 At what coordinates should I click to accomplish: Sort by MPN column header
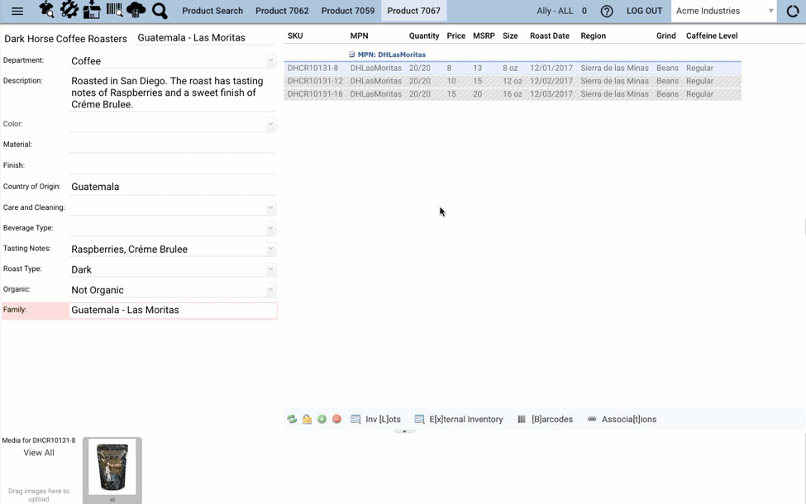point(360,36)
